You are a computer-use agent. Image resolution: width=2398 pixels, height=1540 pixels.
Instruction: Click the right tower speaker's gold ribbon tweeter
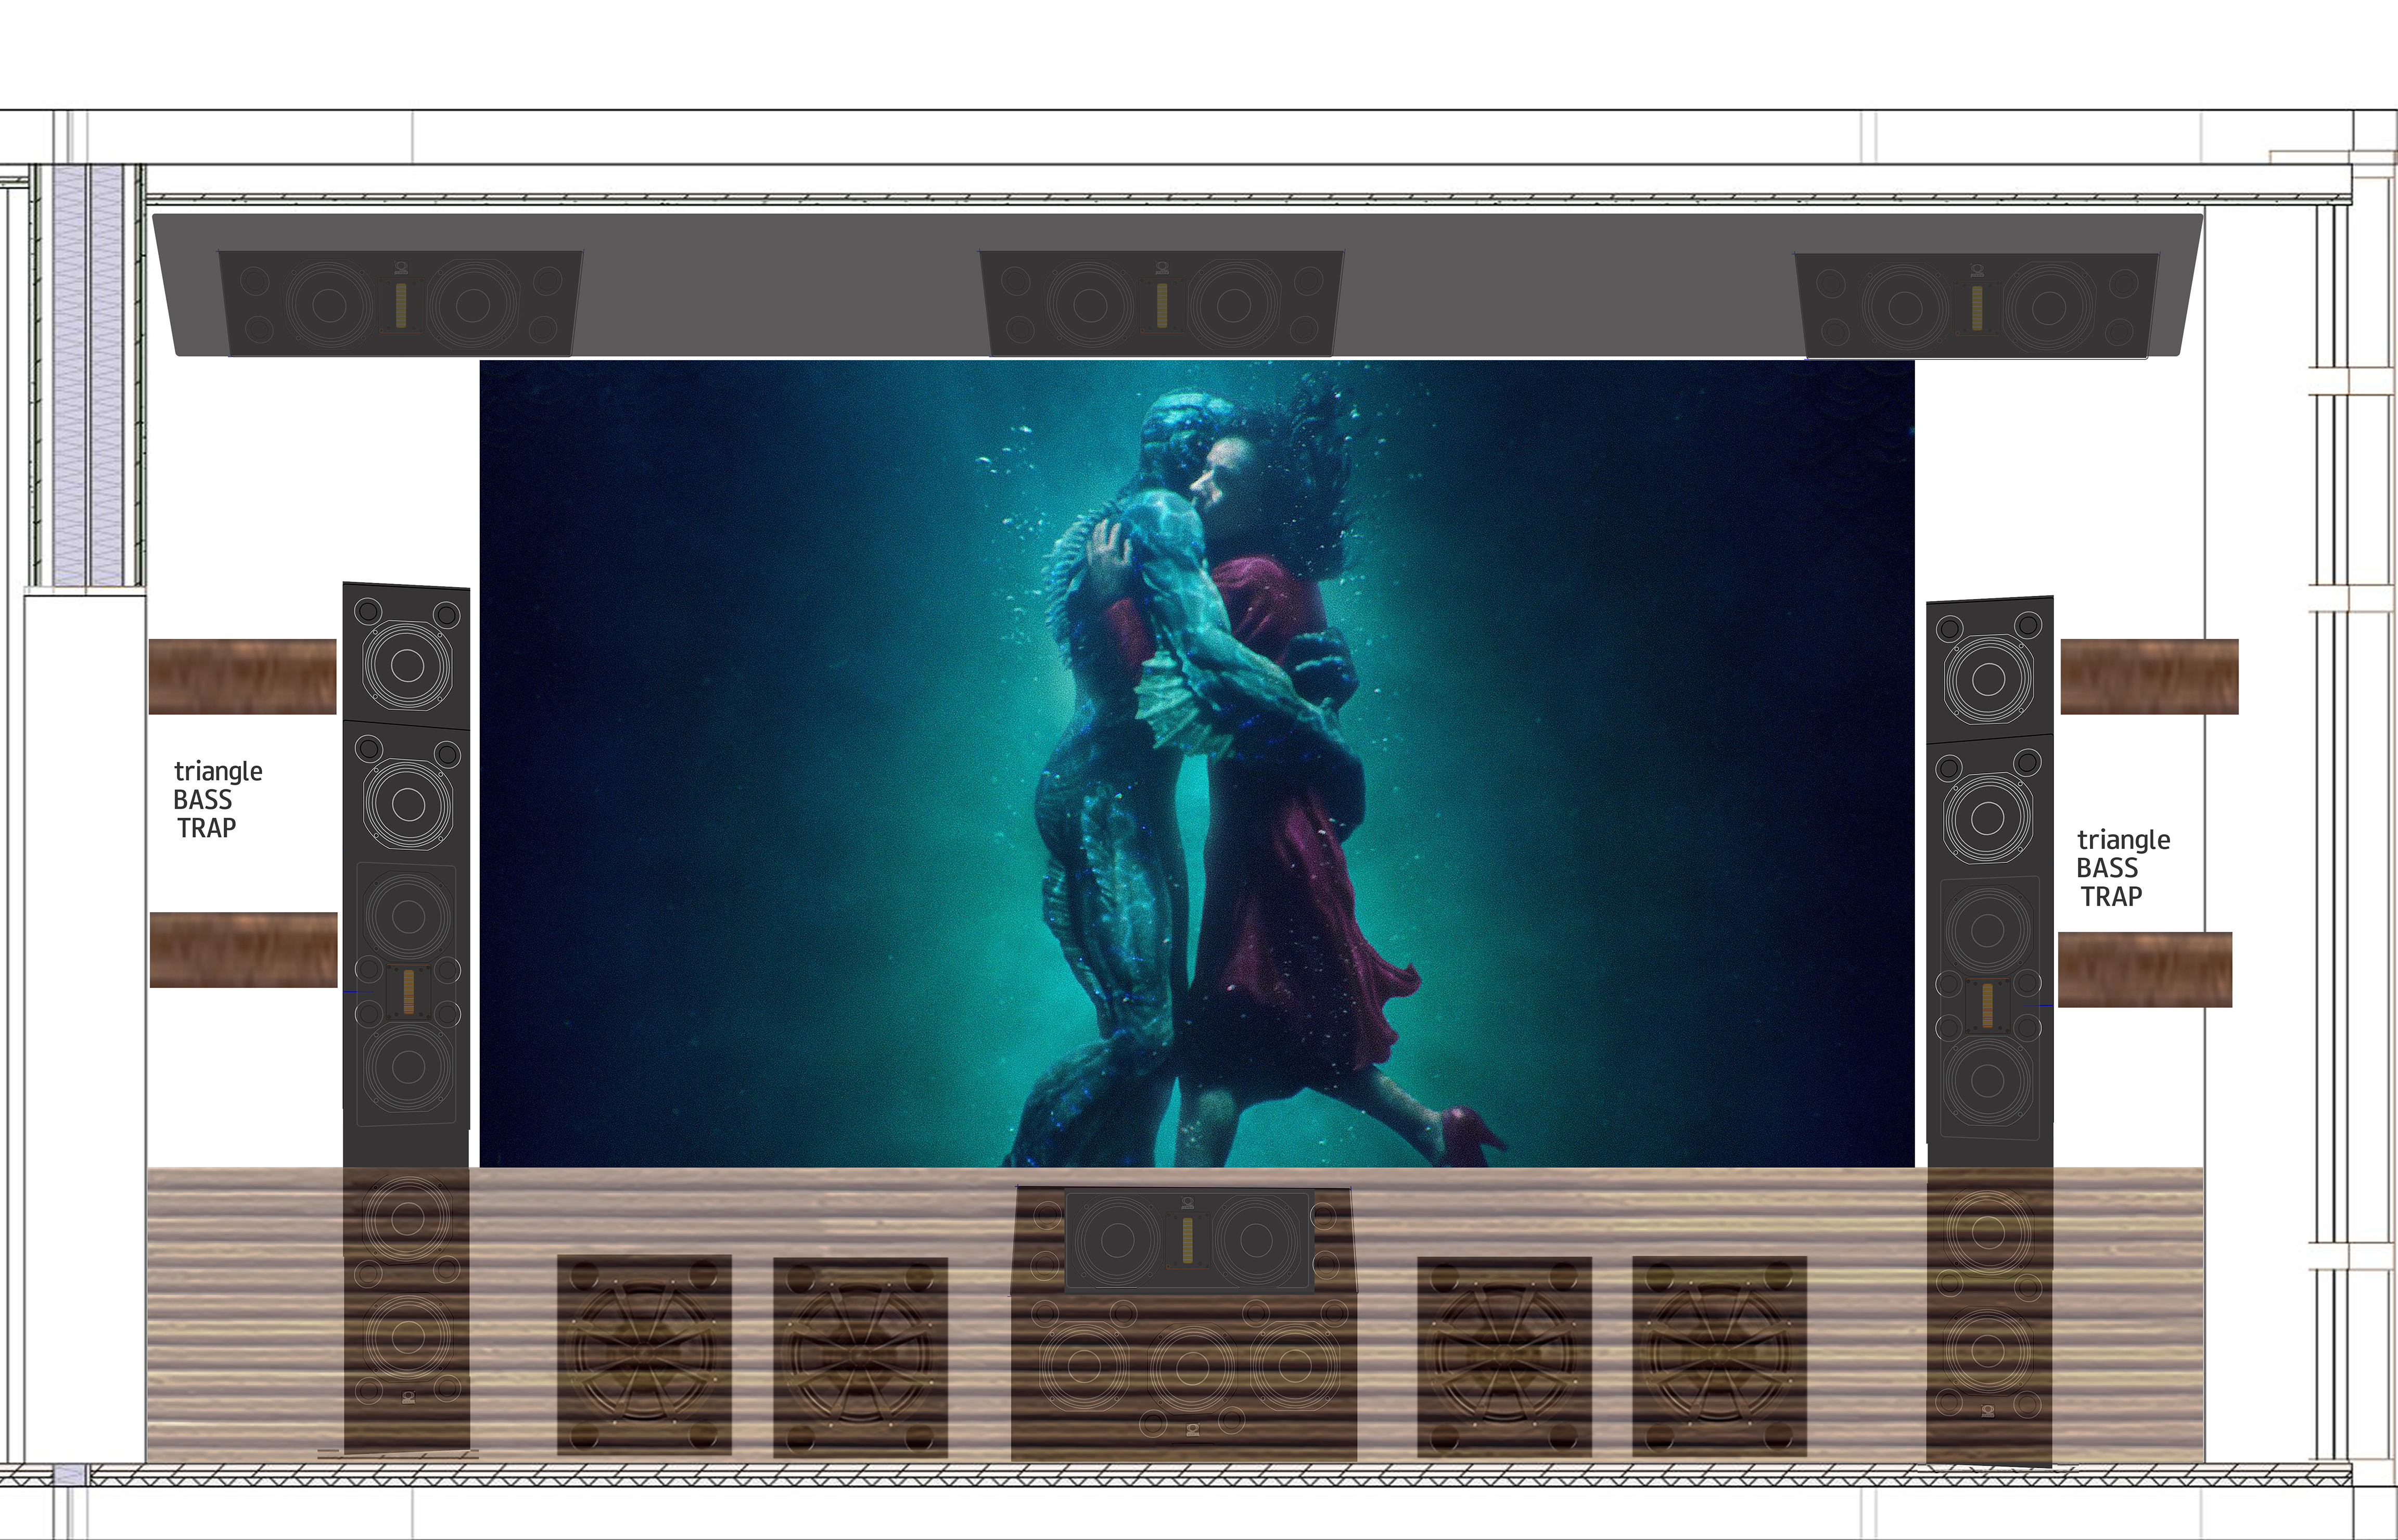(x=1987, y=1005)
